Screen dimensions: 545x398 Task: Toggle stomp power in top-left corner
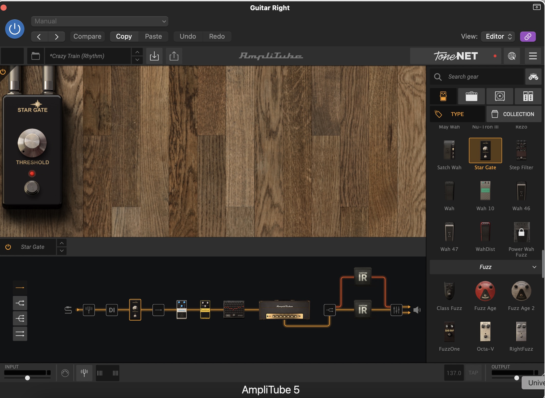[3, 72]
